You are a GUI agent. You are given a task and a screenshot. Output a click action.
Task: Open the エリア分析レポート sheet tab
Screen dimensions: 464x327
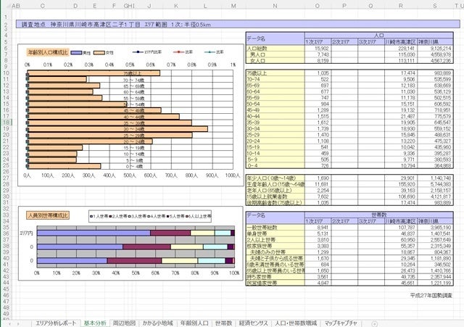(56, 322)
